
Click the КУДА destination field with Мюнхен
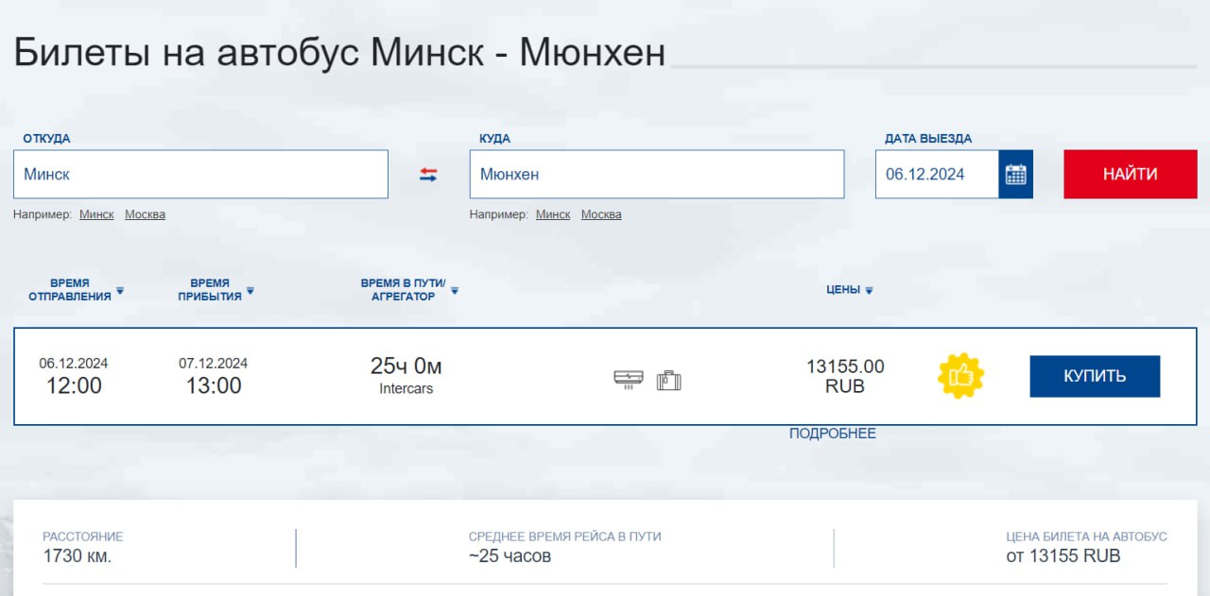point(656,175)
